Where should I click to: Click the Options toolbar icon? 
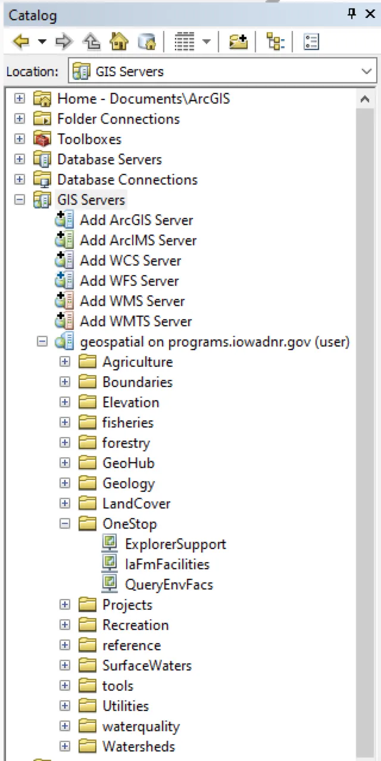pyautogui.click(x=311, y=42)
